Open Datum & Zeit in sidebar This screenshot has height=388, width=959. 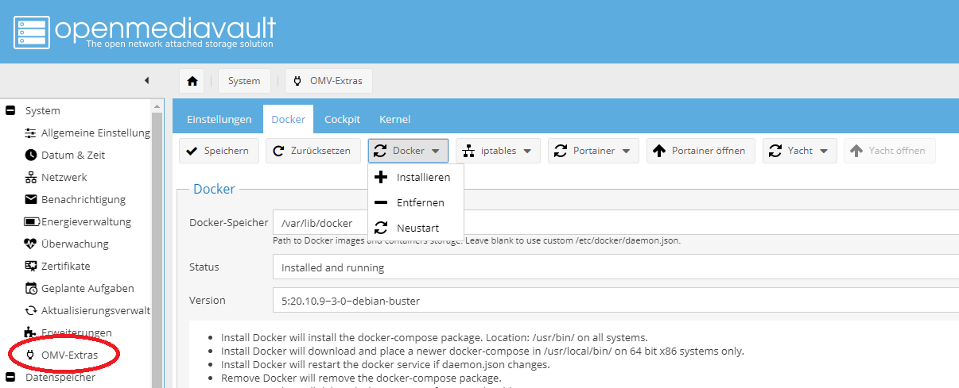tap(73, 156)
